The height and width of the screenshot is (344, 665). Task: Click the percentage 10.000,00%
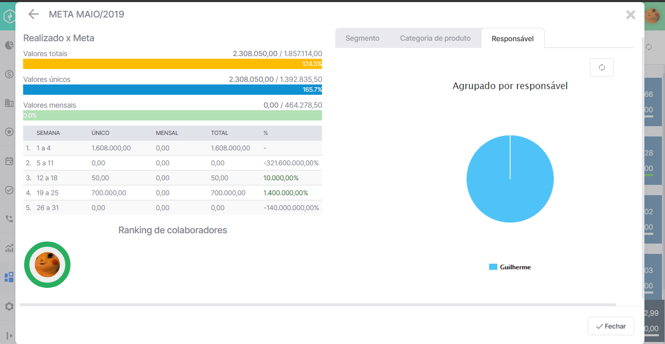pyautogui.click(x=281, y=178)
